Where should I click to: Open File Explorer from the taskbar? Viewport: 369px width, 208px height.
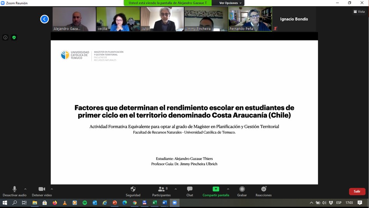tap(35, 203)
